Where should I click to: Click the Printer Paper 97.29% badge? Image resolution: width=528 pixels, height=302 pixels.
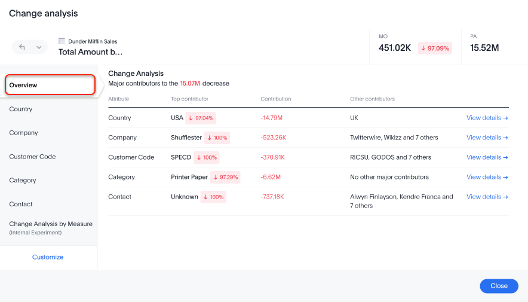tap(226, 177)
